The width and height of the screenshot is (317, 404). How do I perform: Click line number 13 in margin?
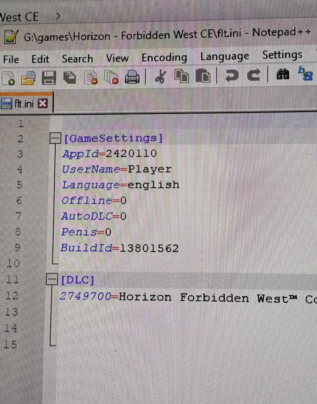(x=11, y=312)
